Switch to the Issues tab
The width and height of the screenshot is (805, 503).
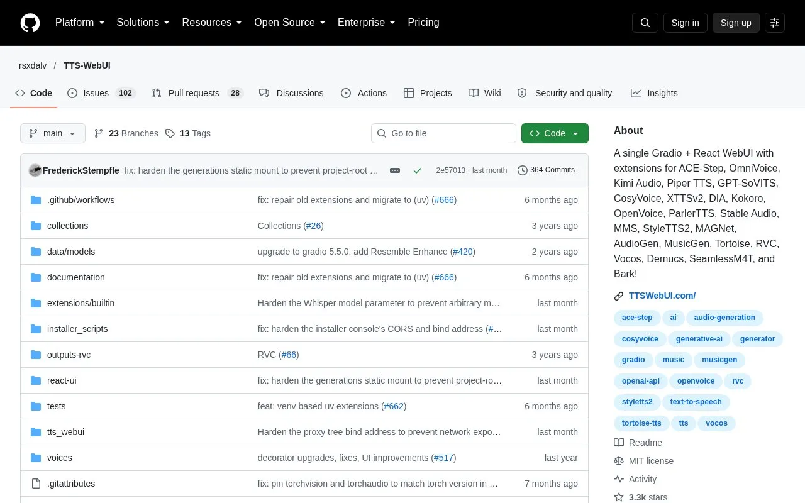tap(101, 93)
